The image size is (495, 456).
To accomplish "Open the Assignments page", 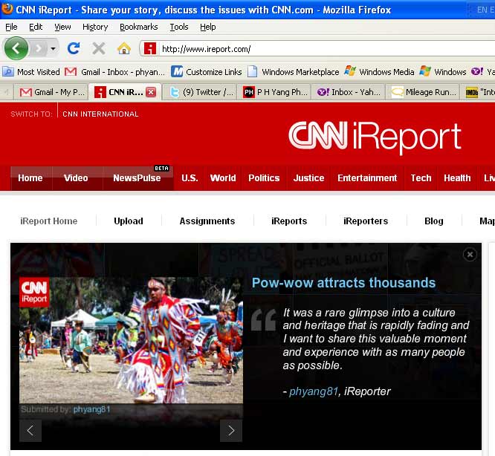I will click(207, 221).
